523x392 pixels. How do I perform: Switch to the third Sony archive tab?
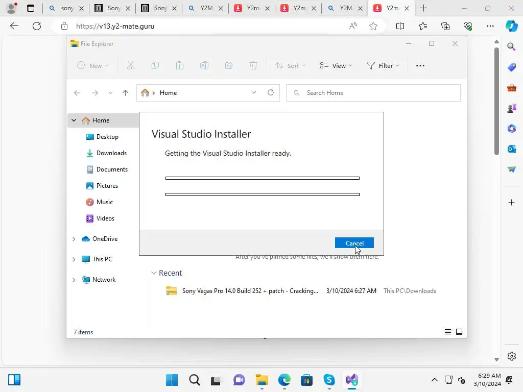tap(159, 8)
